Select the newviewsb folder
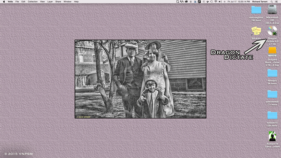Screen dimensions: 281x158 272,94
